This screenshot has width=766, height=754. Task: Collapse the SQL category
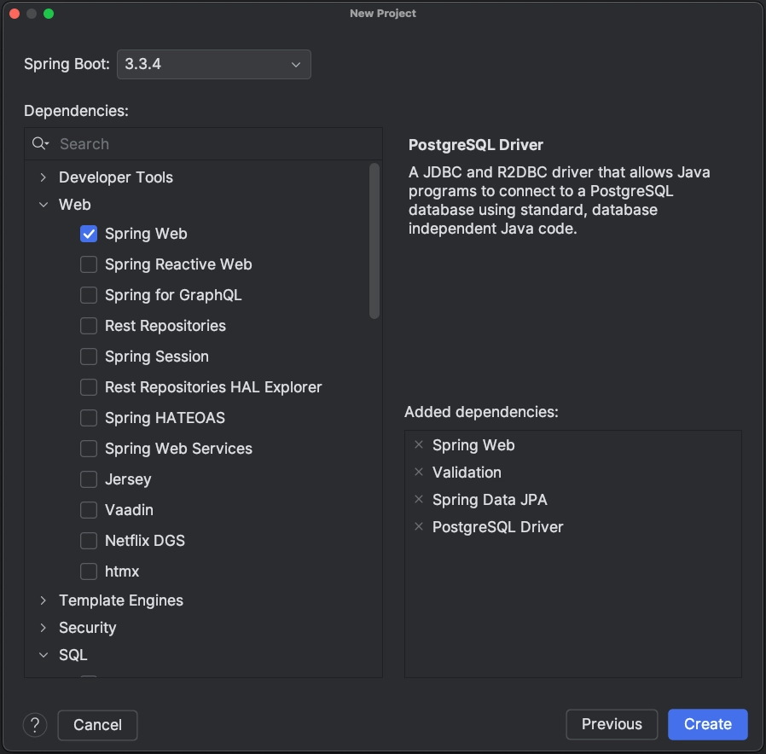[43, 655]
